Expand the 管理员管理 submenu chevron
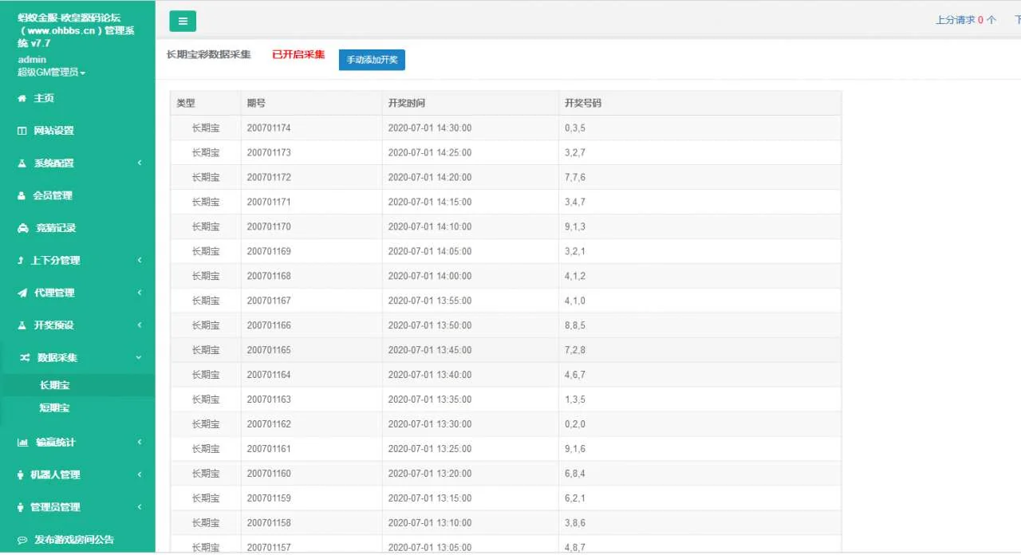 coord(140,507)
